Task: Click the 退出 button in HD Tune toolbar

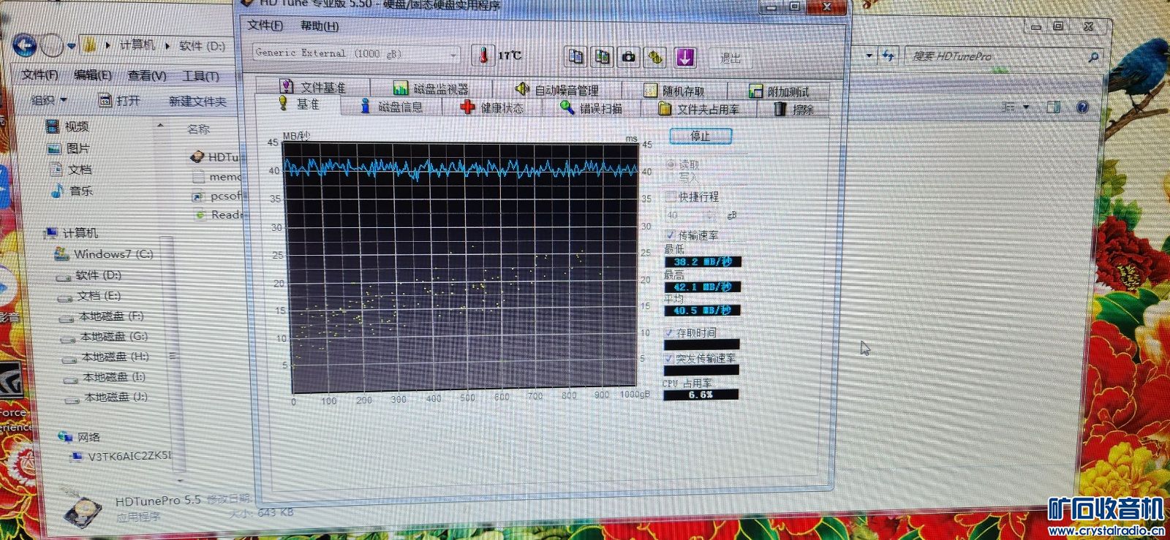Action: pos(731,58)
